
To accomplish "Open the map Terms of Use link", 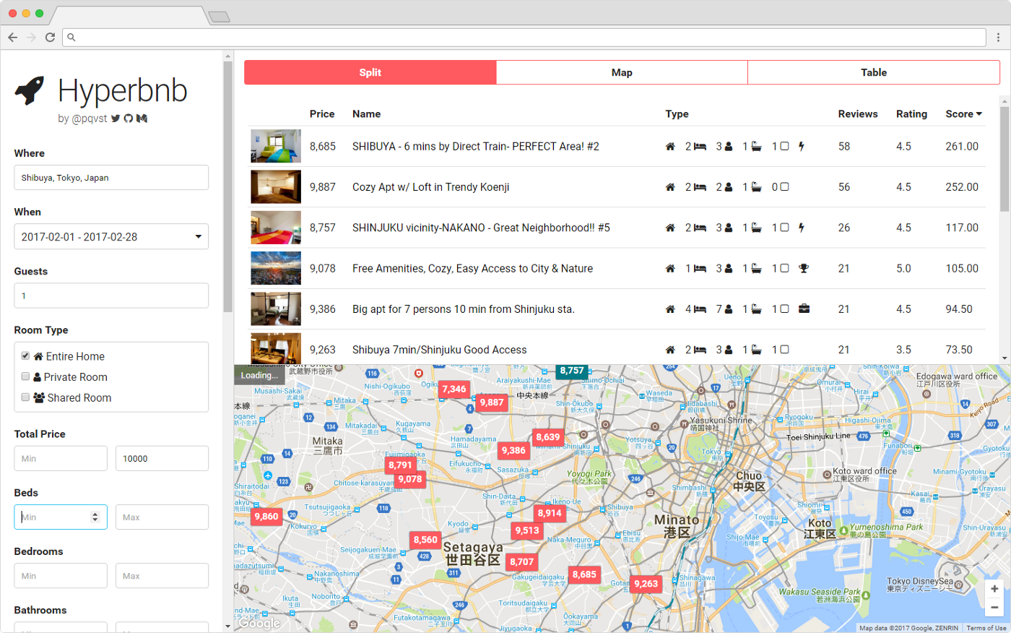I will [x=986, y=628].
